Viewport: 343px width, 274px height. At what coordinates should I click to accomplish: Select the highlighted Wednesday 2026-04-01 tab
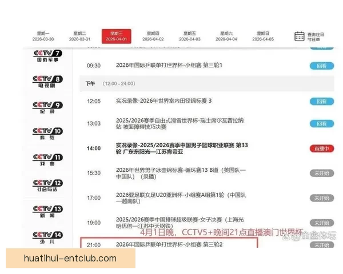117,37
